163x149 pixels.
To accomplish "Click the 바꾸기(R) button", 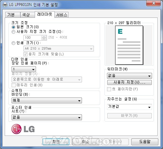I will [130, 116].
